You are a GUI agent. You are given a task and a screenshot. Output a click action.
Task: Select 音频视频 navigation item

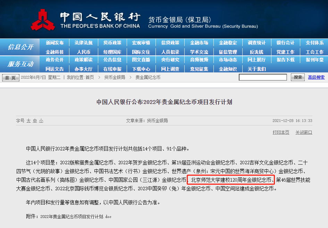(199, 60)
